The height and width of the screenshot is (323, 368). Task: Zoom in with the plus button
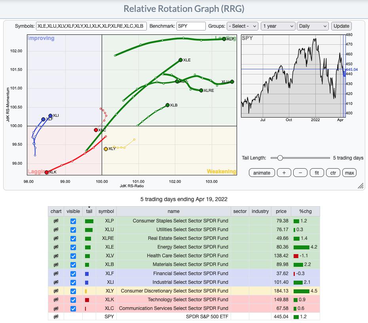point(284,173)
